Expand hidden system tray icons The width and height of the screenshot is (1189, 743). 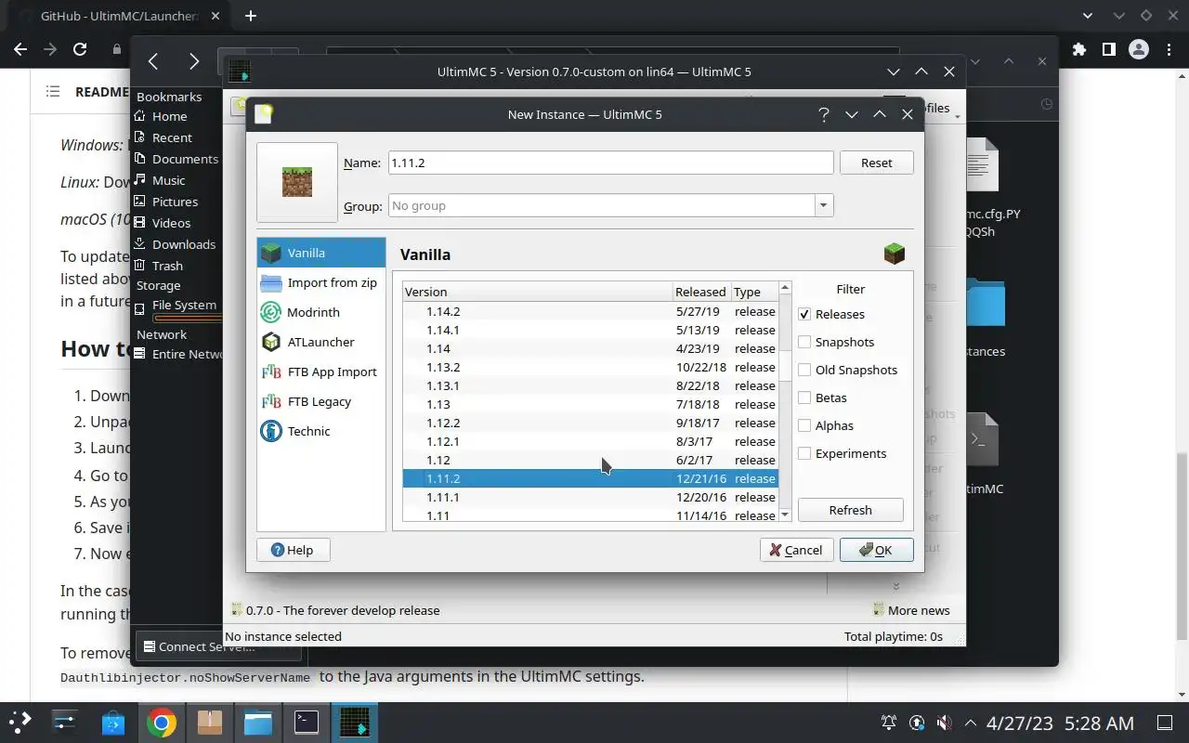(971, 723)
